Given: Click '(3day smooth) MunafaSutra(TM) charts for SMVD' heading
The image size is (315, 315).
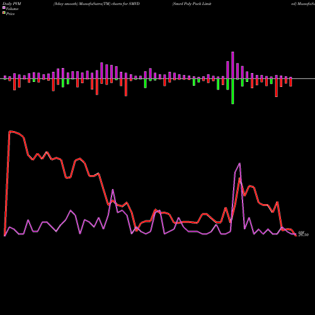Looking at the screenshot, I should [96, 4].
